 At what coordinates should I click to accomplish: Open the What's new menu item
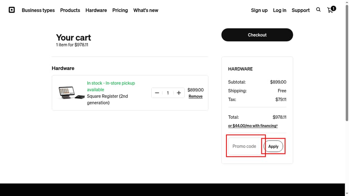click(146, 10)
